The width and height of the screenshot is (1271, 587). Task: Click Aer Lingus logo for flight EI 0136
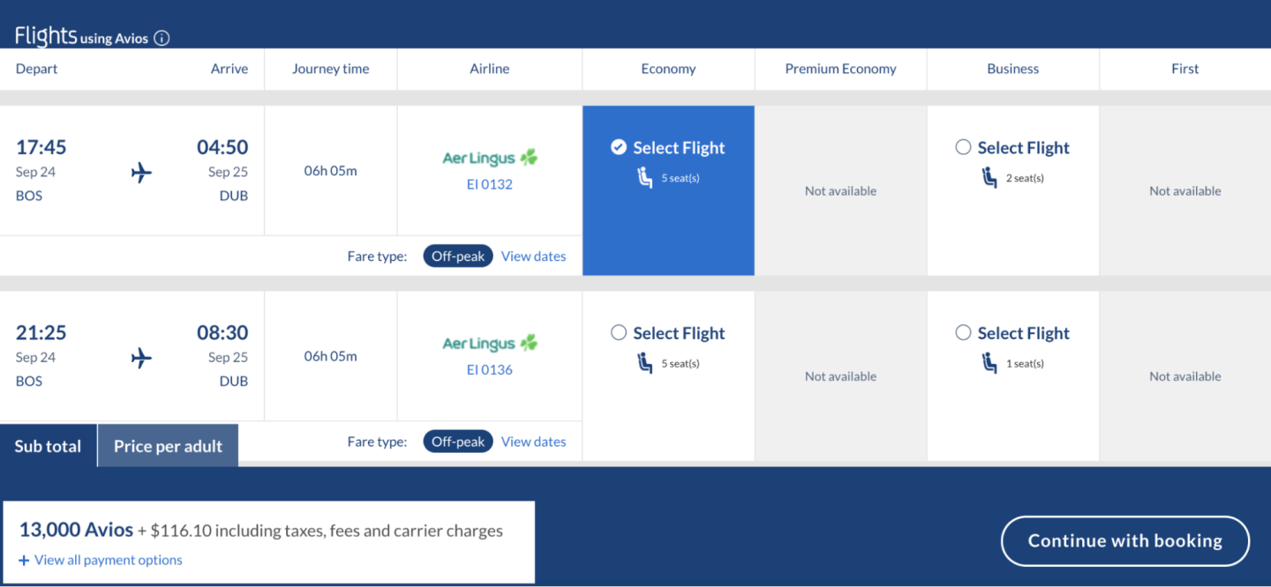coord(490,344)
